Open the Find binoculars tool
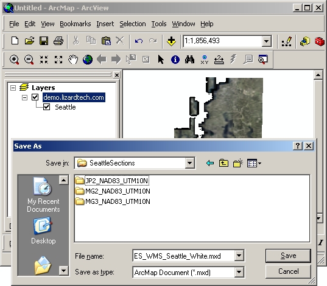 pos(189,60)
